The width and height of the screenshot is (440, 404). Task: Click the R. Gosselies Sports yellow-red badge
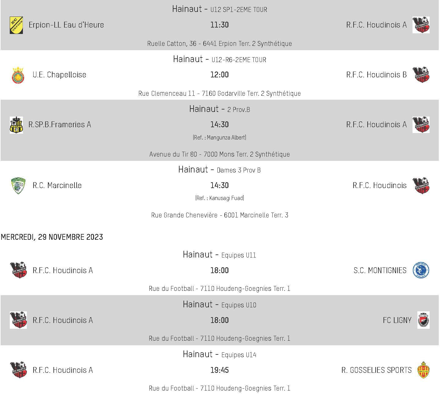[x=424, y=370]
